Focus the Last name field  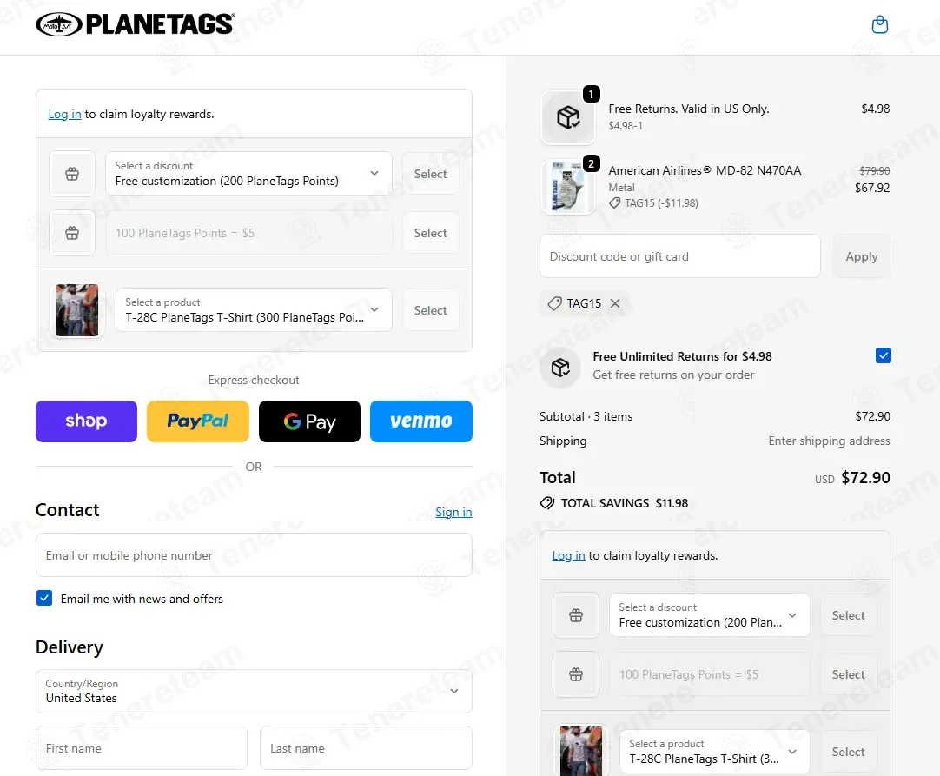point(366,748)
